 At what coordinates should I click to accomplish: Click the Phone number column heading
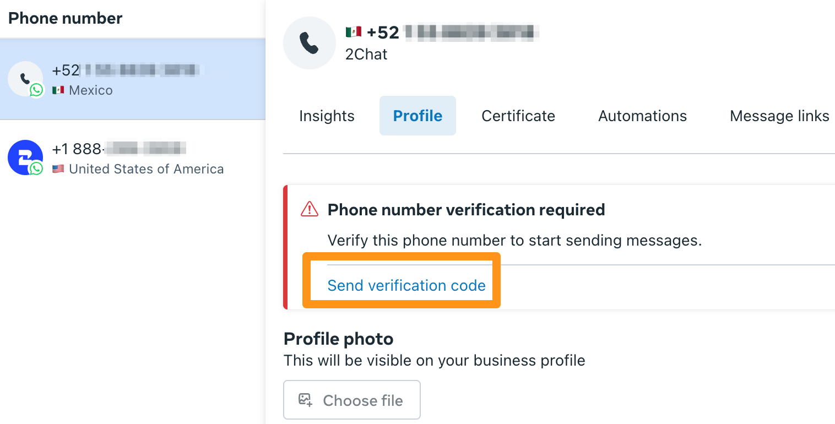(x=66, y=18)
